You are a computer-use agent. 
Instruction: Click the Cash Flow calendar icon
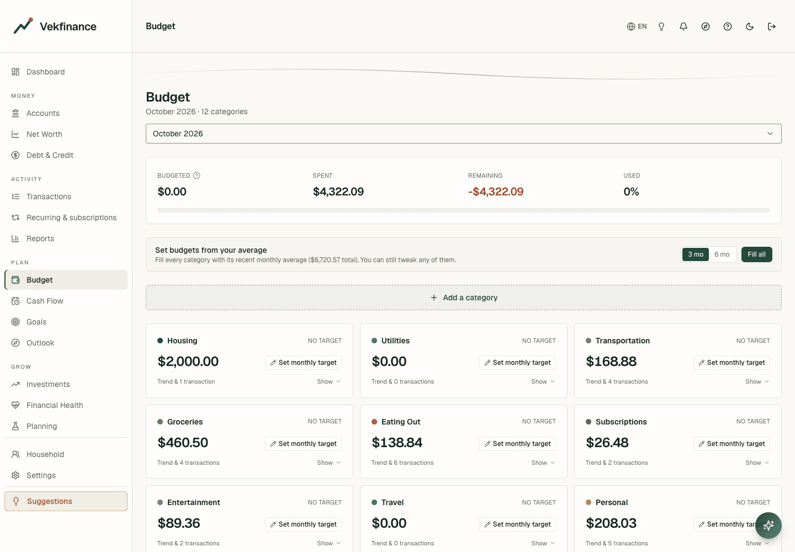click(x=15, y=301)
